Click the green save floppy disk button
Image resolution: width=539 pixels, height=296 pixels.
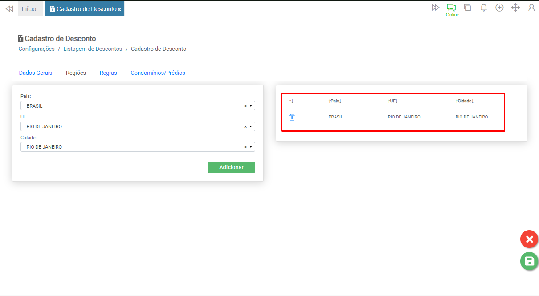(529, 261)
